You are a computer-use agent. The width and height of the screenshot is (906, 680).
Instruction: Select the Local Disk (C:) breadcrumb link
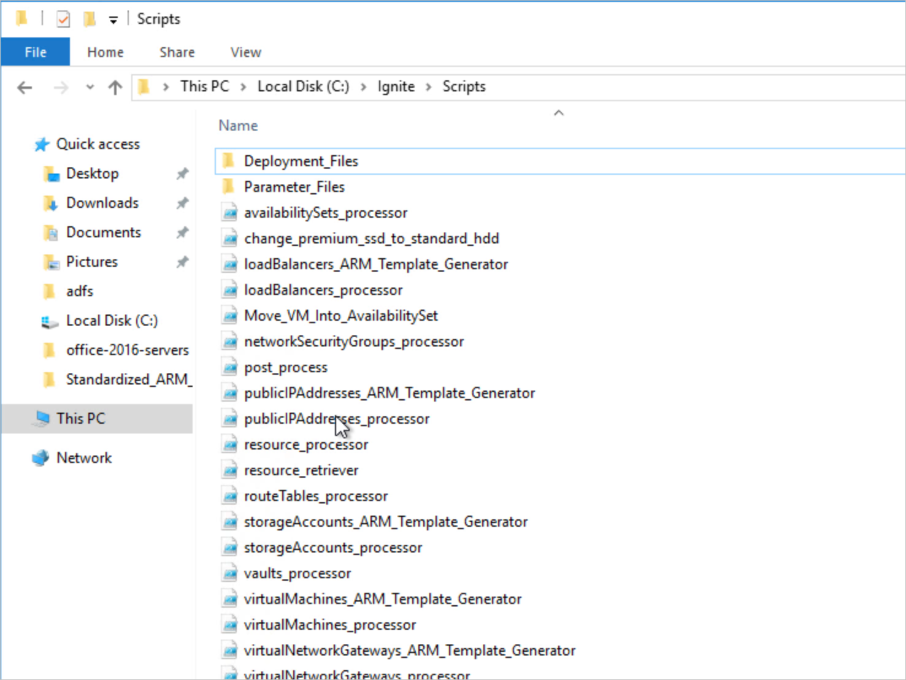[x=303, y=86]
